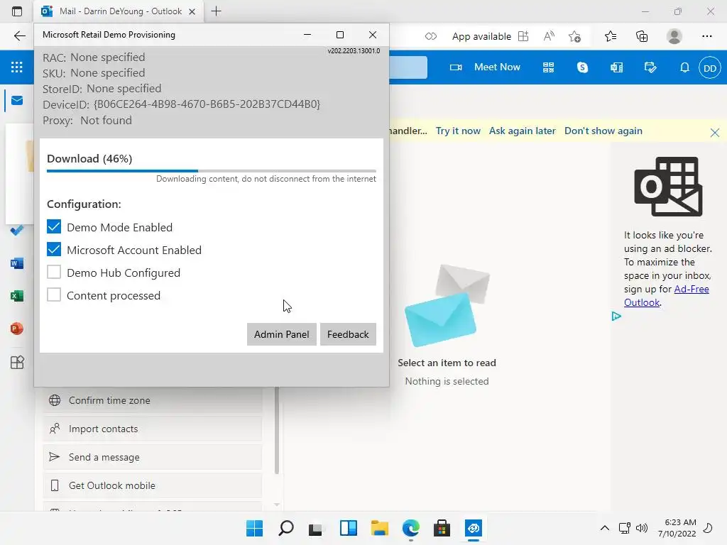Screen dimensions: 727x545
Task: Open Microsoft Store from the taskbar
Action: pyautogui.click(x=442, y=528)
